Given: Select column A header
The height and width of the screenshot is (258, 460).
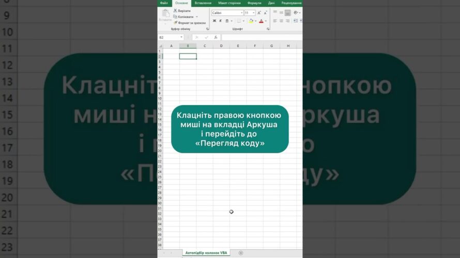Looking at the screenshot, I should tap(171, 46).
